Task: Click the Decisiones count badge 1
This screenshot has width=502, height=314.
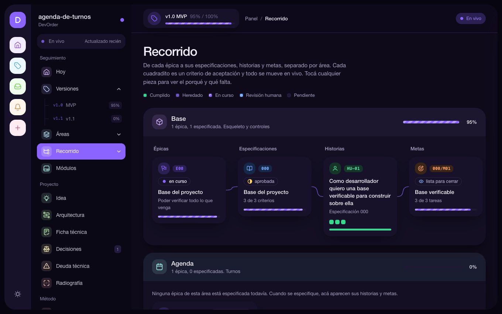Action: pyautogui.click(x=118, y=249)
